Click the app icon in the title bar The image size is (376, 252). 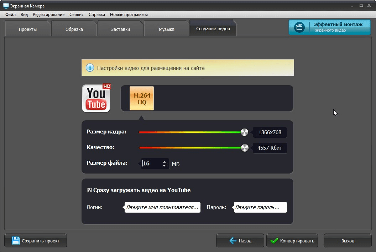tap(6, 6)
